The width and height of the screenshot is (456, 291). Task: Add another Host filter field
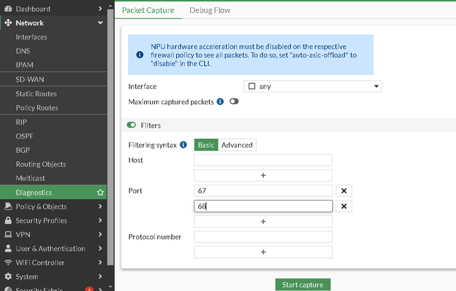click(263, 175)
